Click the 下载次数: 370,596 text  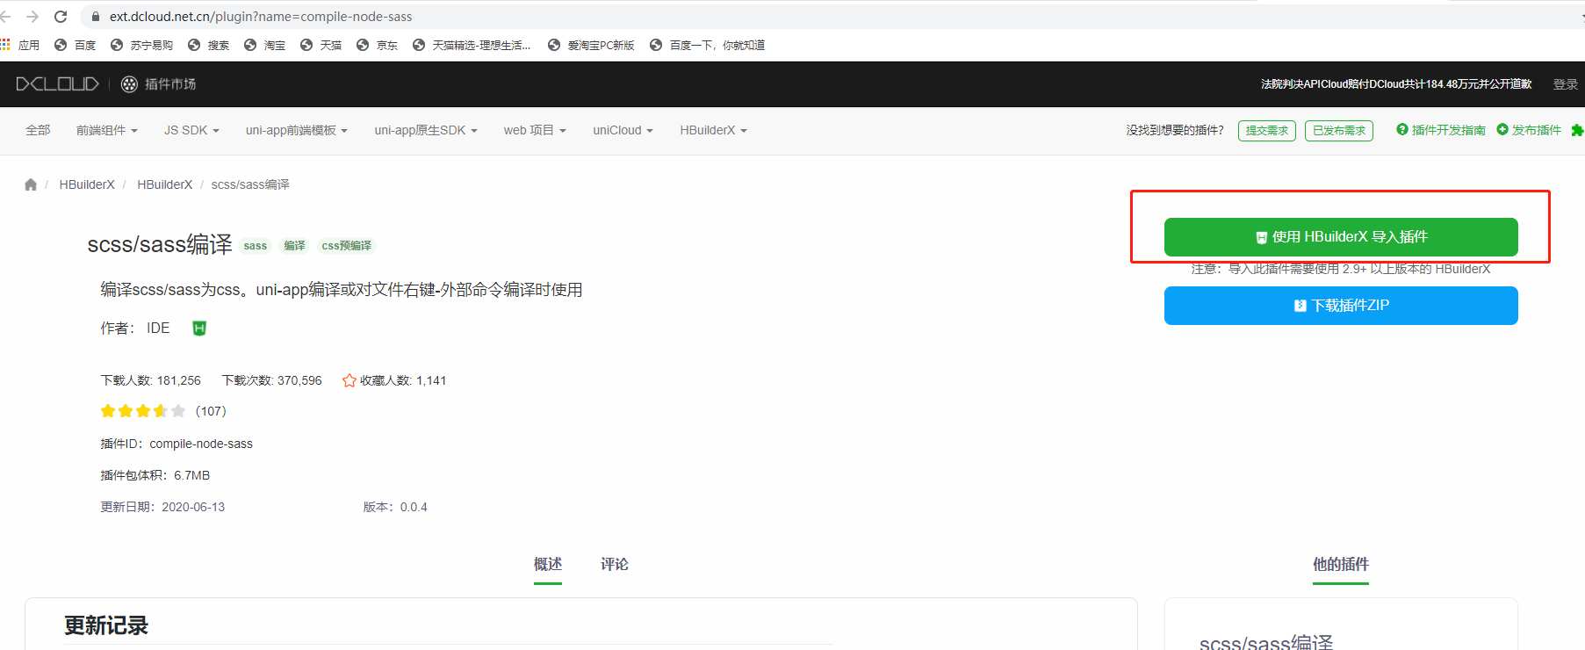[272, 380]
